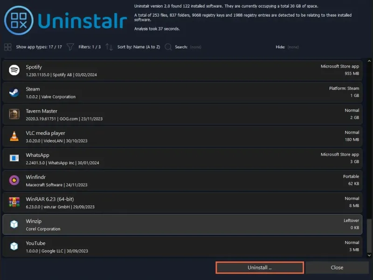Click Winzip's 0 KB size

[x=355, y=228]
